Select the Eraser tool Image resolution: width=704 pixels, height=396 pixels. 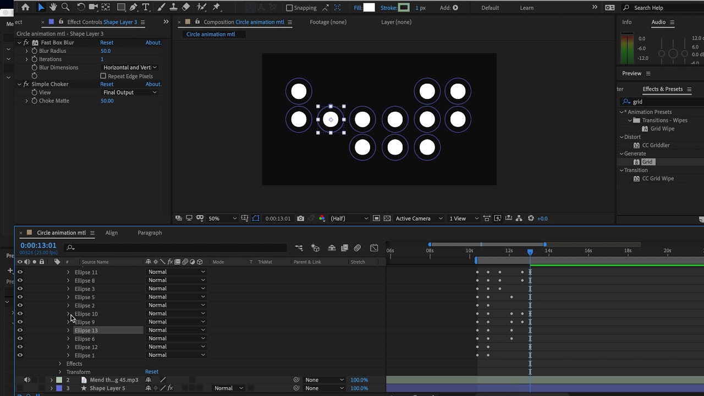point(186,7)
